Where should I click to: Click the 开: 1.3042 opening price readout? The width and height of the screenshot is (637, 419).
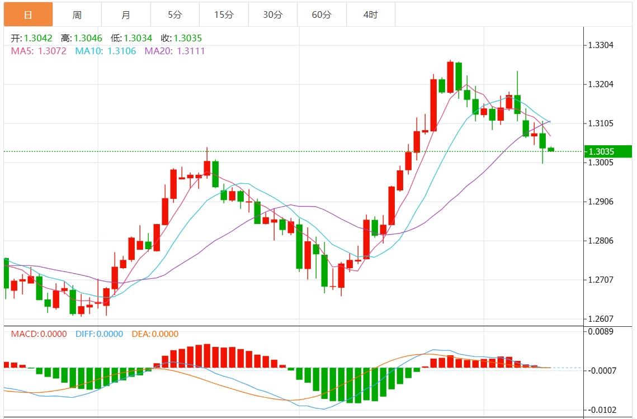click(x=32, y=39)
